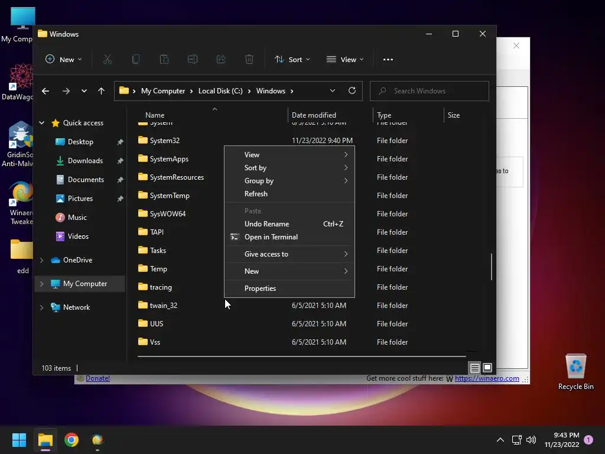Viewport: 605px width, 454px height.
Task: Choose Refresh in context menu
Action: pos(290,194)
